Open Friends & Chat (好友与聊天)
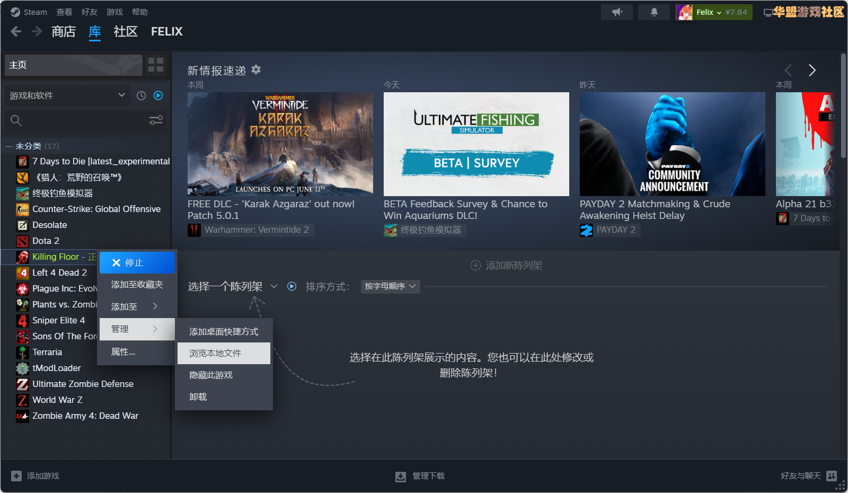 tap(800, 476)
